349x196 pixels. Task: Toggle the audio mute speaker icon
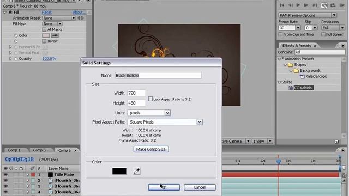coord(324,5)
